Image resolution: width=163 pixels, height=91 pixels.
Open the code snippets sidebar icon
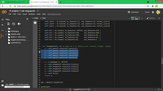click(x=2, y=30)
